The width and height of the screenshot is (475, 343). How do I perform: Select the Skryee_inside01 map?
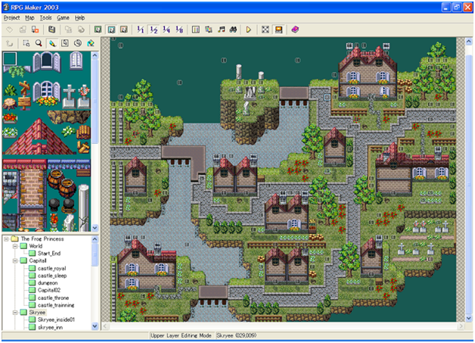coord(56,320)
